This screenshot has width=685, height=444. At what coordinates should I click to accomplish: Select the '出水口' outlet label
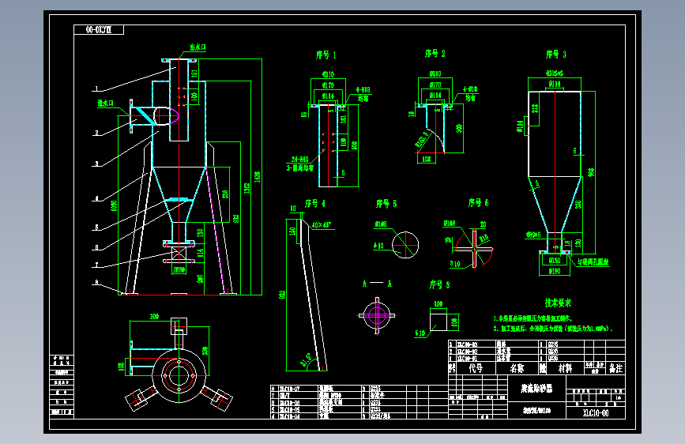198,47
